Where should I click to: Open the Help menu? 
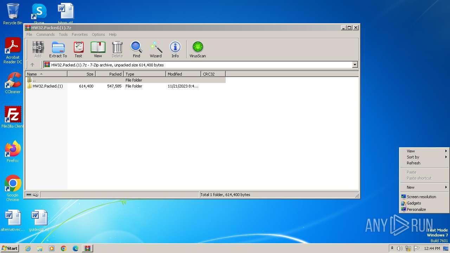[x=112, y=34]
